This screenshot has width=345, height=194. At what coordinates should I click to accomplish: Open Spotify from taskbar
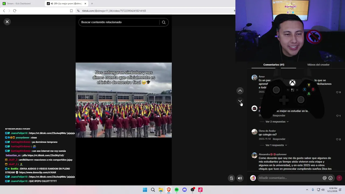point(177,190)
